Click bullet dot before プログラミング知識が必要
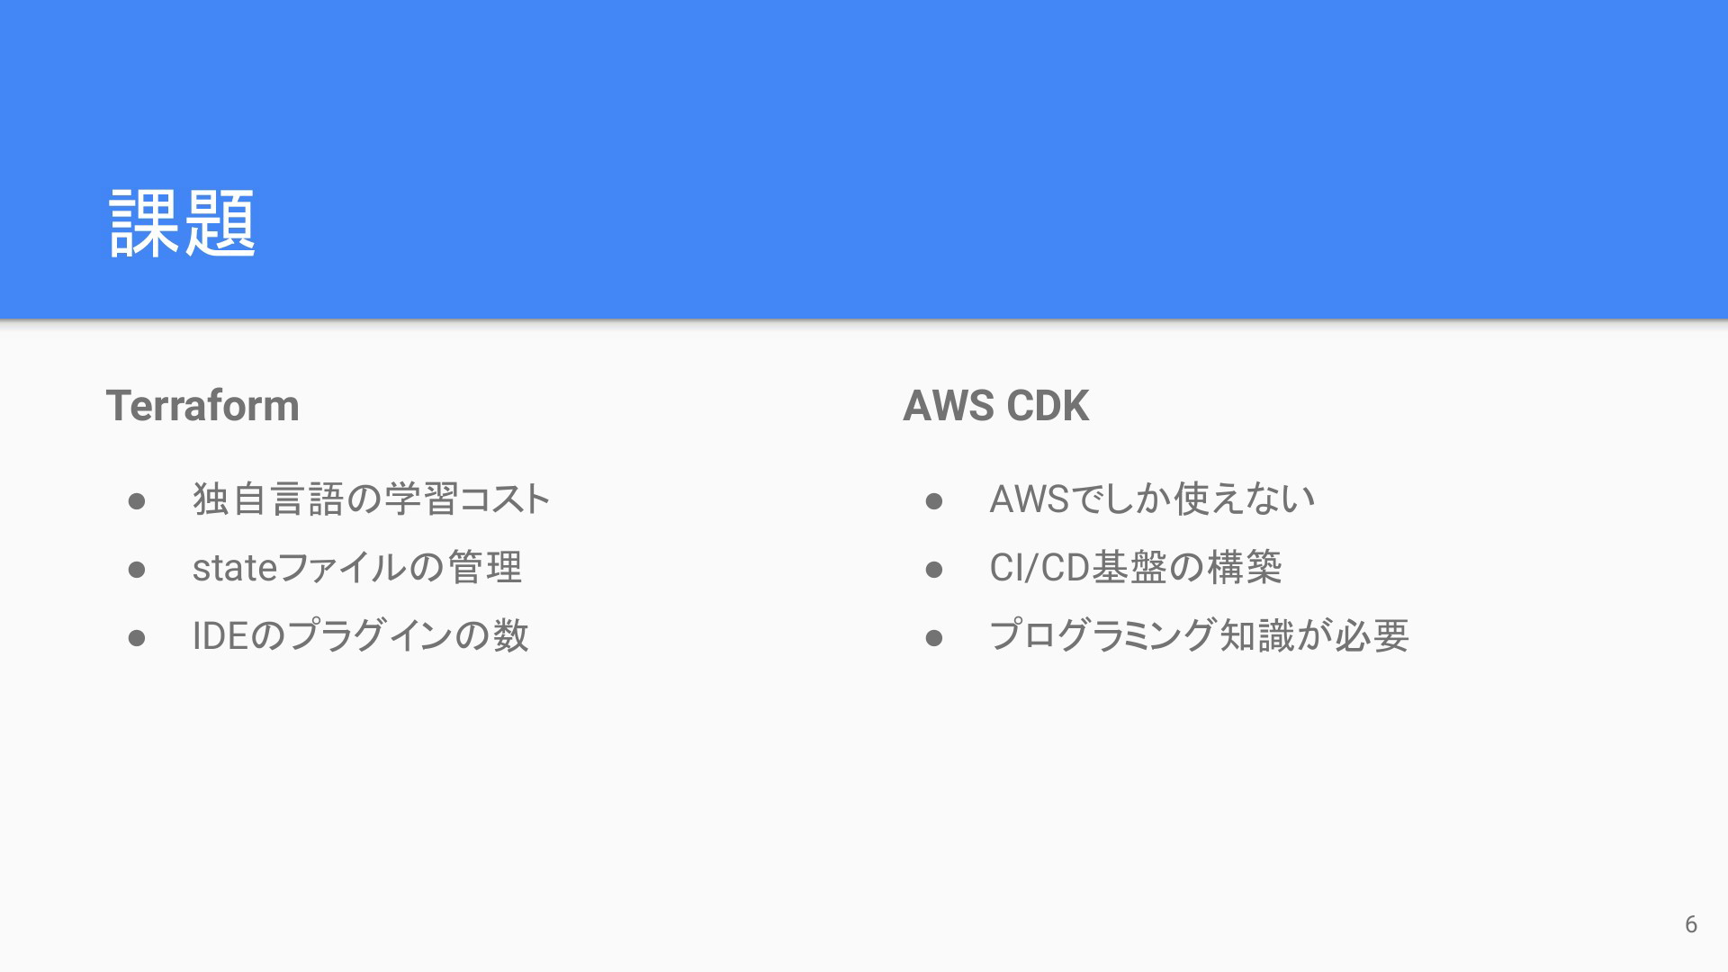This screenshot has width=1728, height=972. pos(934,638)
